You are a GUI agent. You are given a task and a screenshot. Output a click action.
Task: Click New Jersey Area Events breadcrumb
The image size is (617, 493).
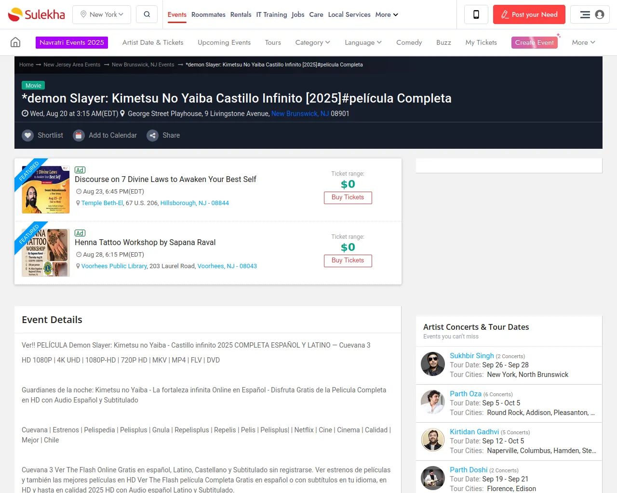click(x=72, y=65)
